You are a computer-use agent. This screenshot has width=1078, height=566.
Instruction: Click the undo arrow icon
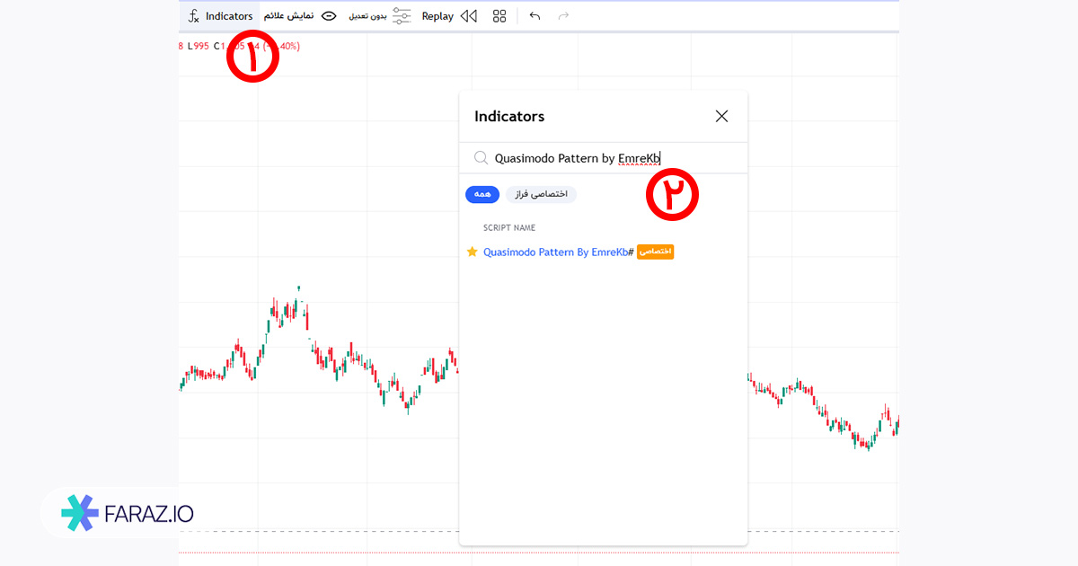coord(535,15)
